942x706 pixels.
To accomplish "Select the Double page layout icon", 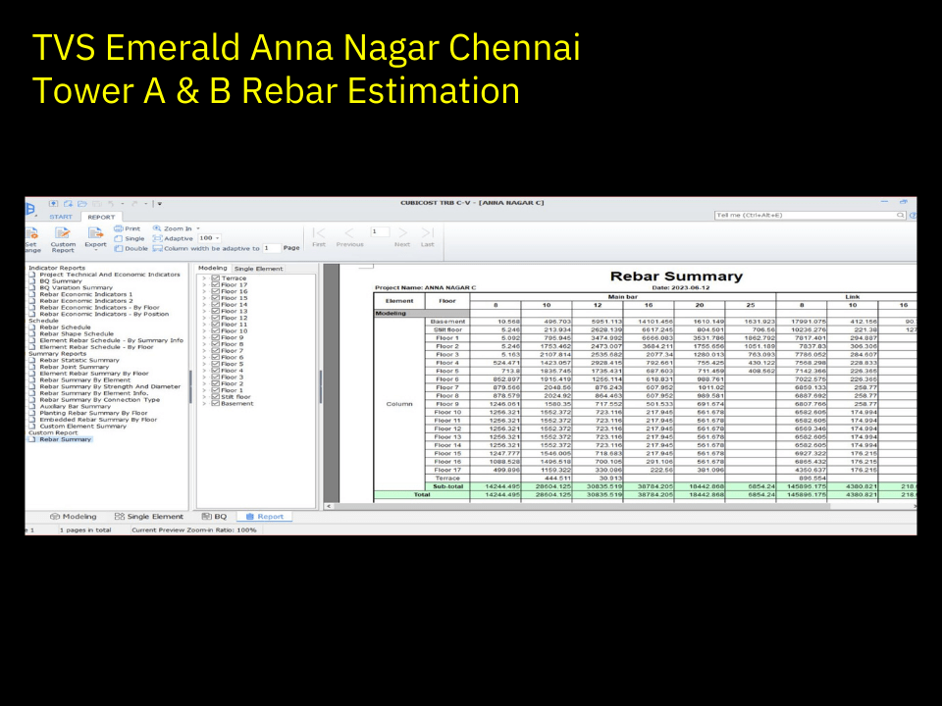I will [x=118, y=248].
